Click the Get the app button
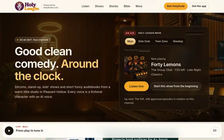This screenshot has height=140, width=224. (x=199, y=6)
